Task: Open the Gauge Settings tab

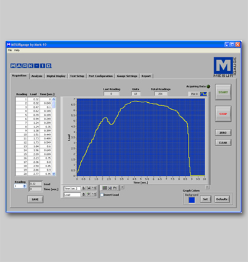Action: pyautogui.click(x=127, y=76)
